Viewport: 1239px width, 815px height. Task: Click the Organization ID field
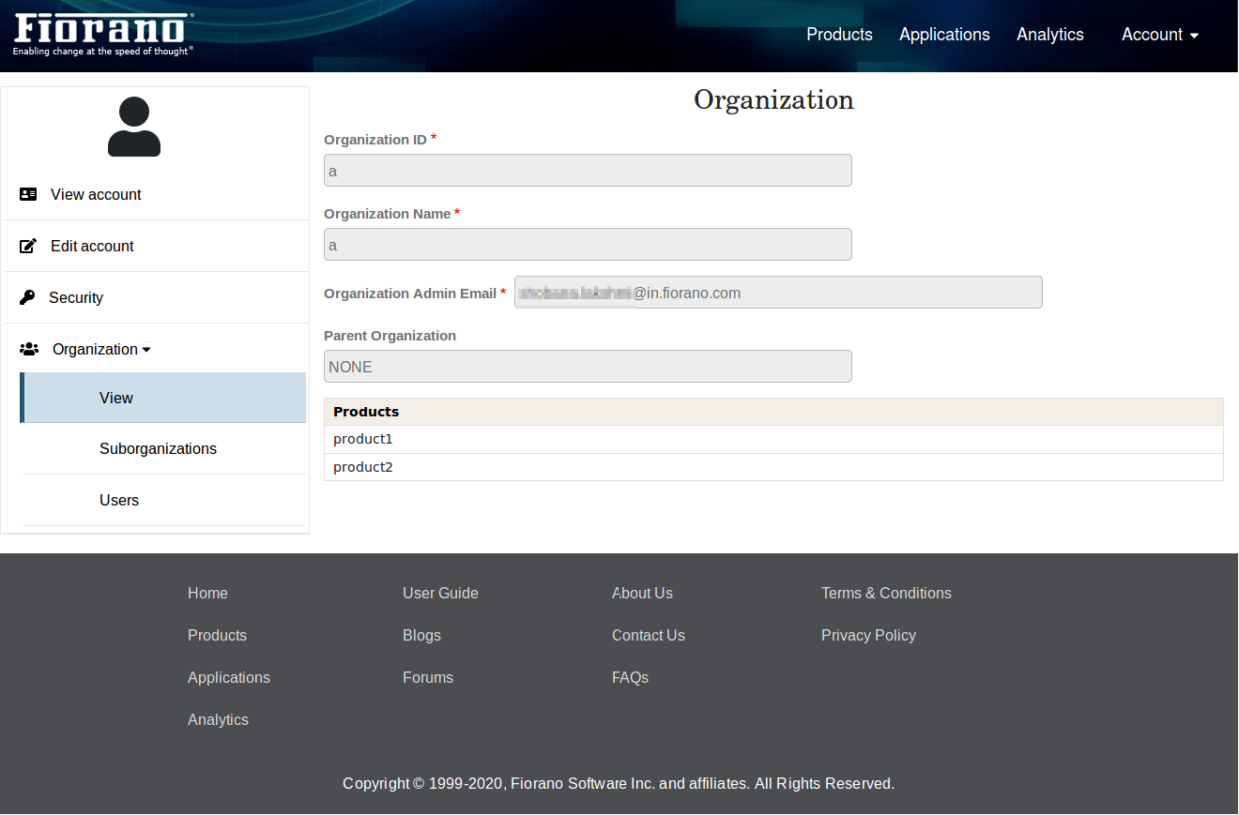[x=588, y=171]
